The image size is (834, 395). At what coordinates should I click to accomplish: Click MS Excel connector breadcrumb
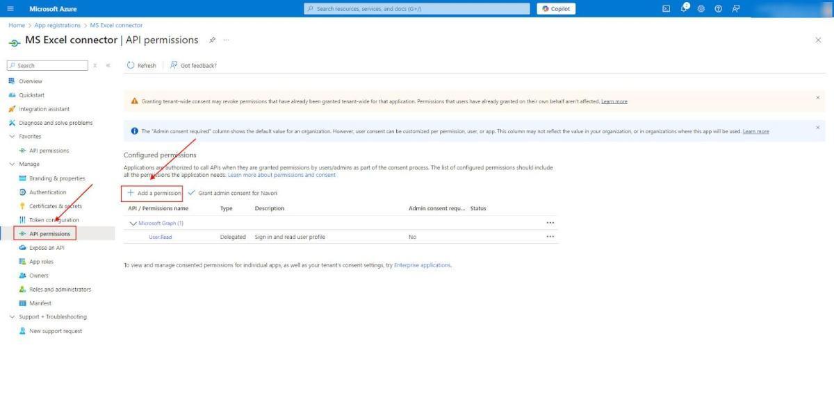(116, 25)
